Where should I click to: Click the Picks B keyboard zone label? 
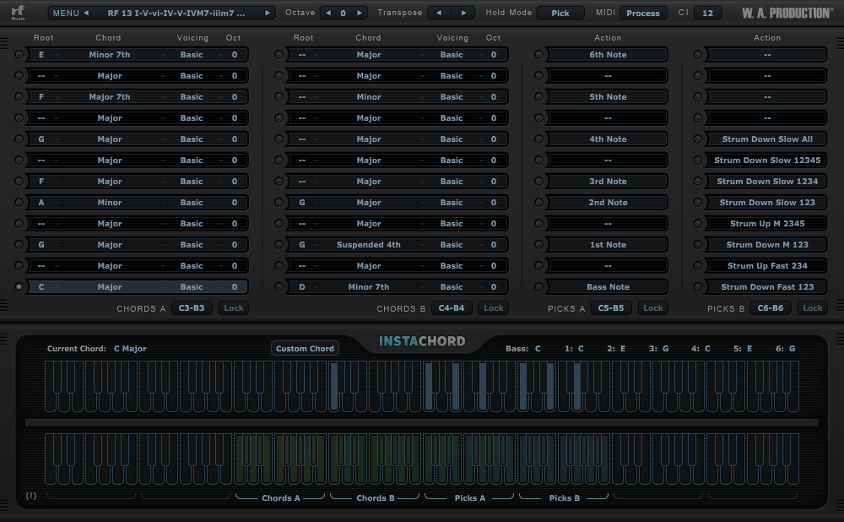coord(564,498)
